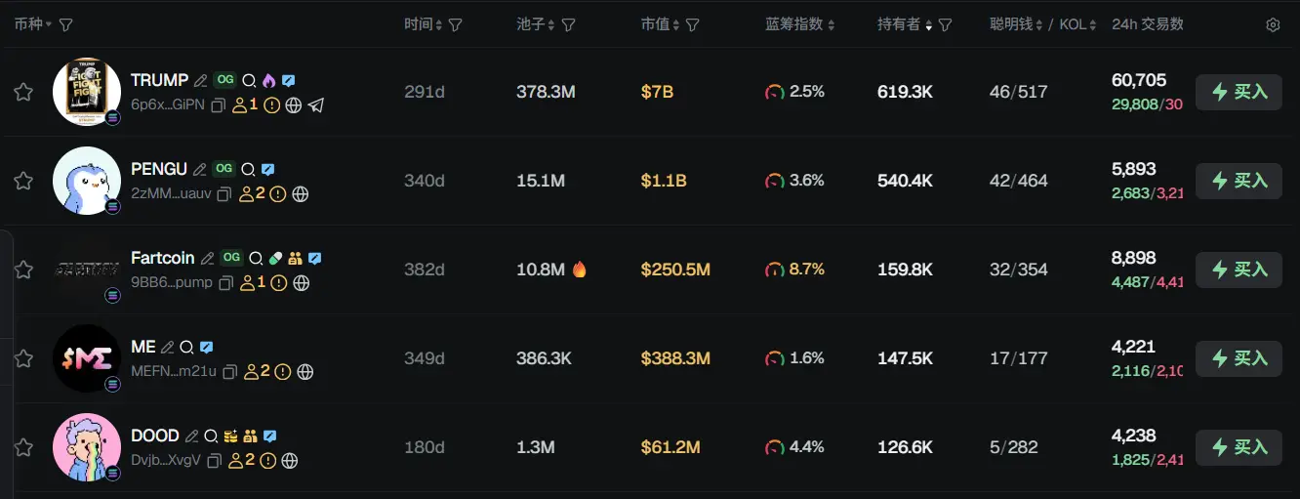1300x499 pixels.
Task: Copy the PENGU contract address
Action: [x=223, y=194]
